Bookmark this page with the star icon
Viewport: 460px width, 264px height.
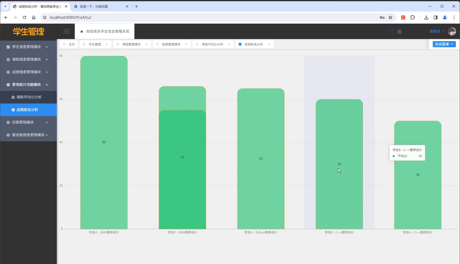tap(390, 17)
